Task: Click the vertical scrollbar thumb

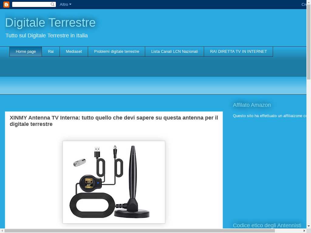Action: coord(309,41)
